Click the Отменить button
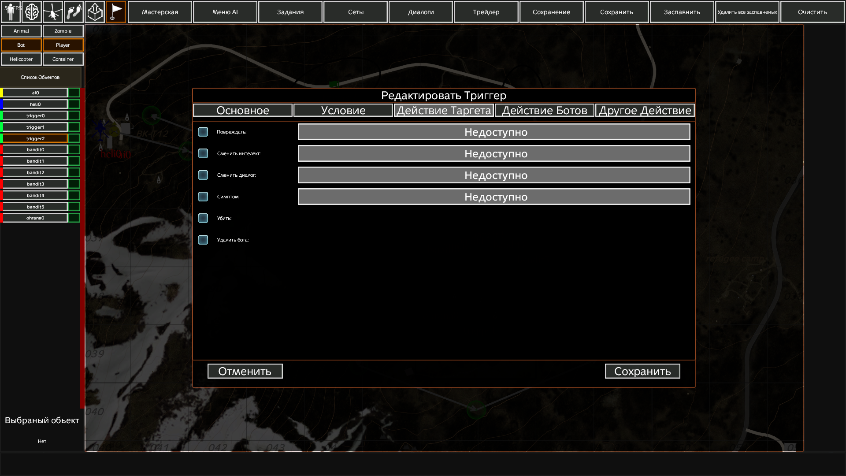846x476 pixels. pyautogui.click(x=245, y=371)
